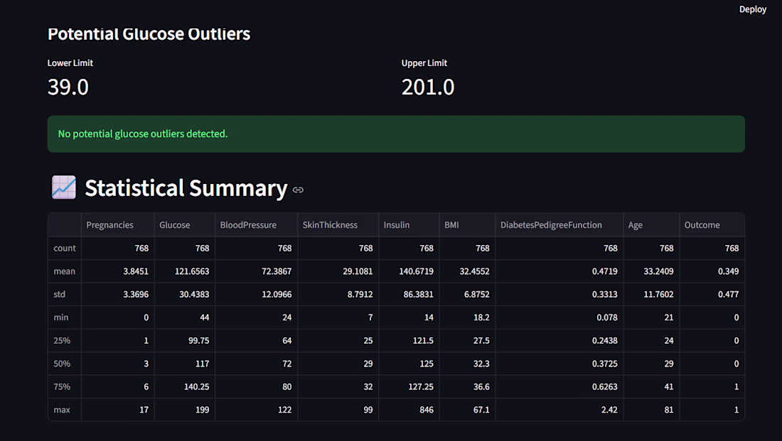The height and width of the screenshot is (441, 782).
Task: Select the Outcome column header
Action: click(x=712, y=224)
